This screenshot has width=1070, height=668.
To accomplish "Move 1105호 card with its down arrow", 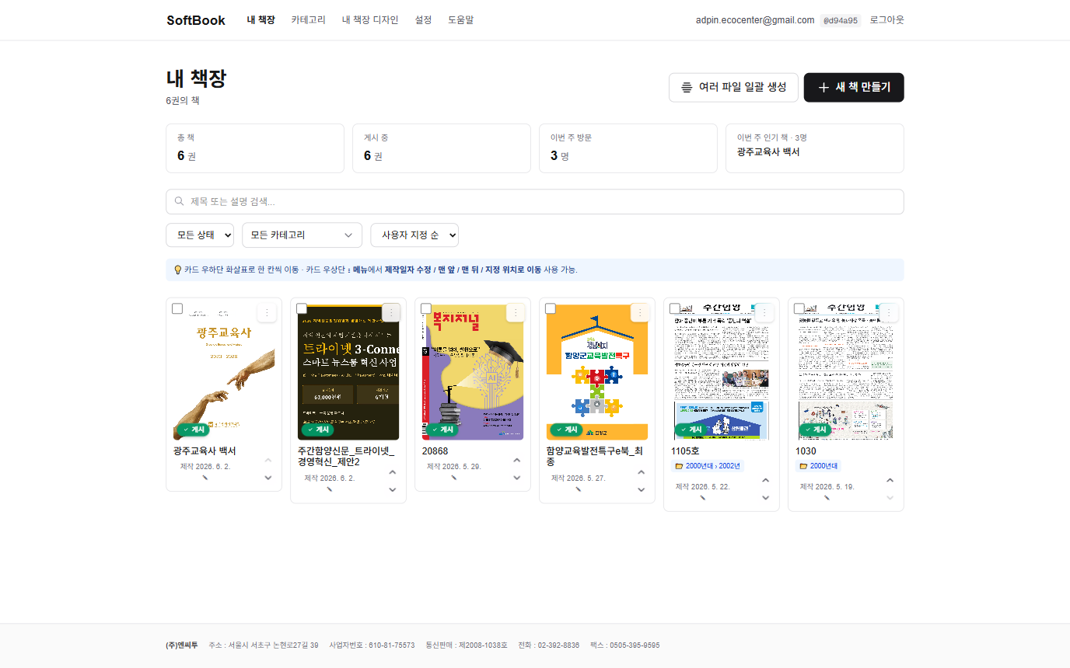I will click(766, 498).
